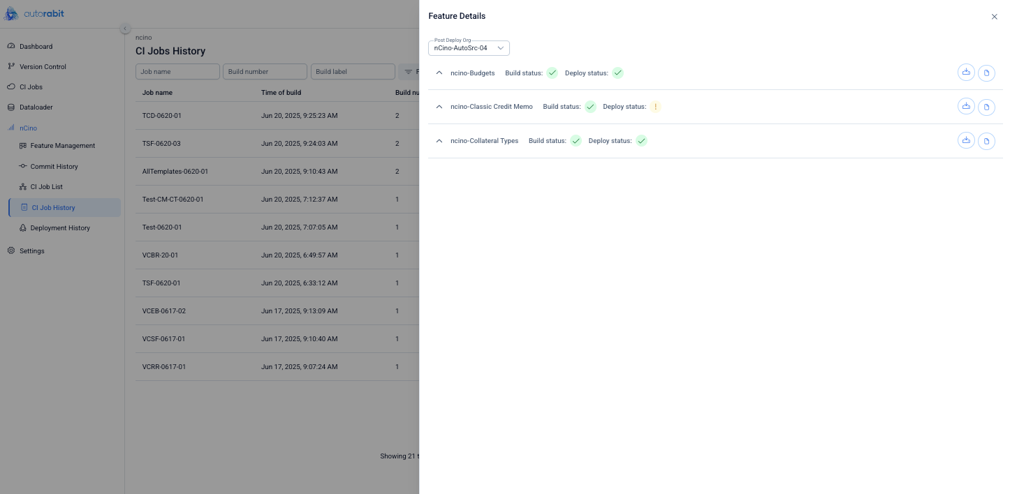Collapse the ncino-Budgets section
This screenshot has height=494, width=1010.
coord(439,73)
